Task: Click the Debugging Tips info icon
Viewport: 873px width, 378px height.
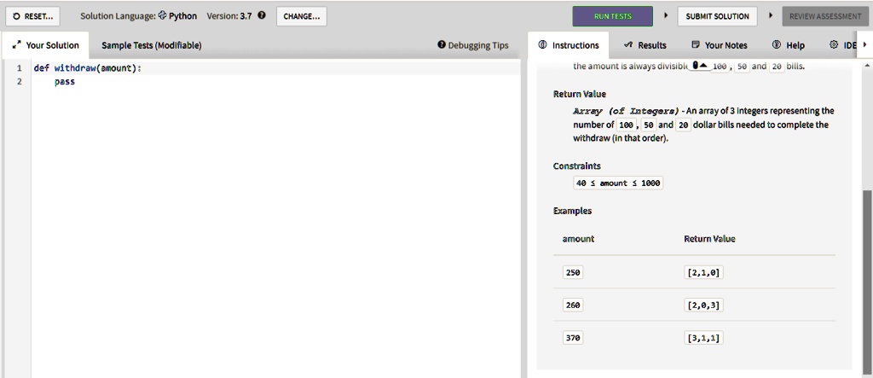Action: click(442, 45)
